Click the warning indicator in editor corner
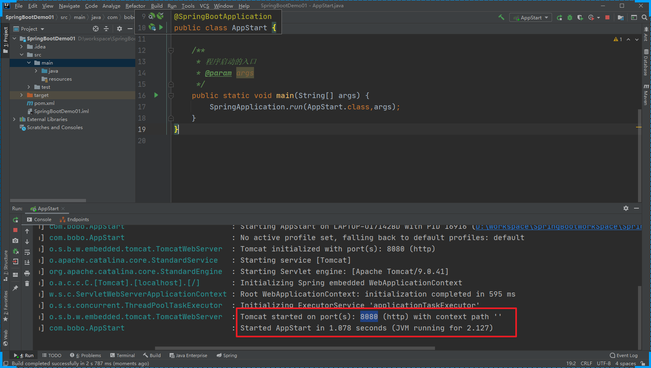This screenshot has width=651, height=368. click(x=618, y=39)
